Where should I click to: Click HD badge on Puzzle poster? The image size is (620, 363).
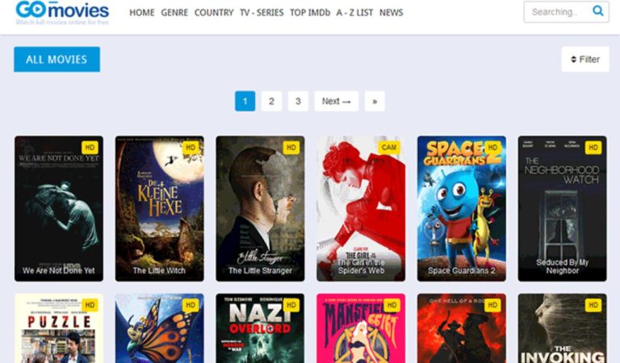(90, 305)
